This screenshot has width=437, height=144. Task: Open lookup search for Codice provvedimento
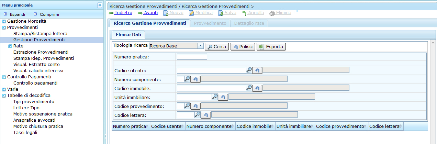(187, 106)
